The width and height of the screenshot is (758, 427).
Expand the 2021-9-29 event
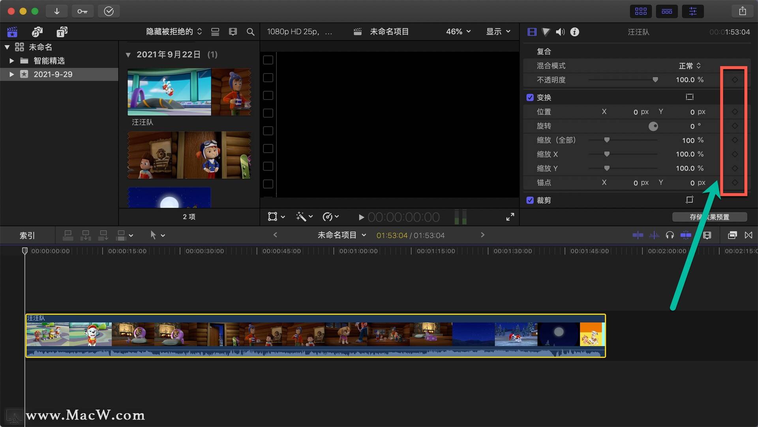coord(11,74)
